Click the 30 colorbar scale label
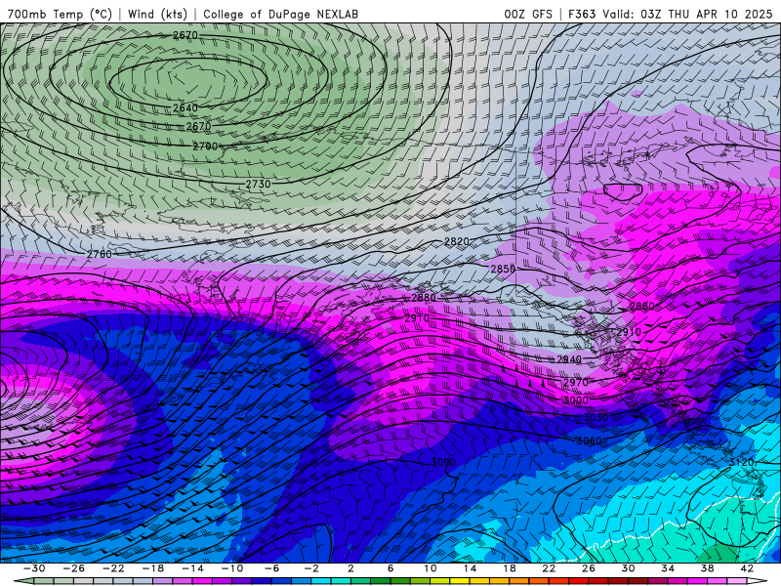Image resolution: width=781 pixels, height=586 pixels. click(x=628, y=568)
